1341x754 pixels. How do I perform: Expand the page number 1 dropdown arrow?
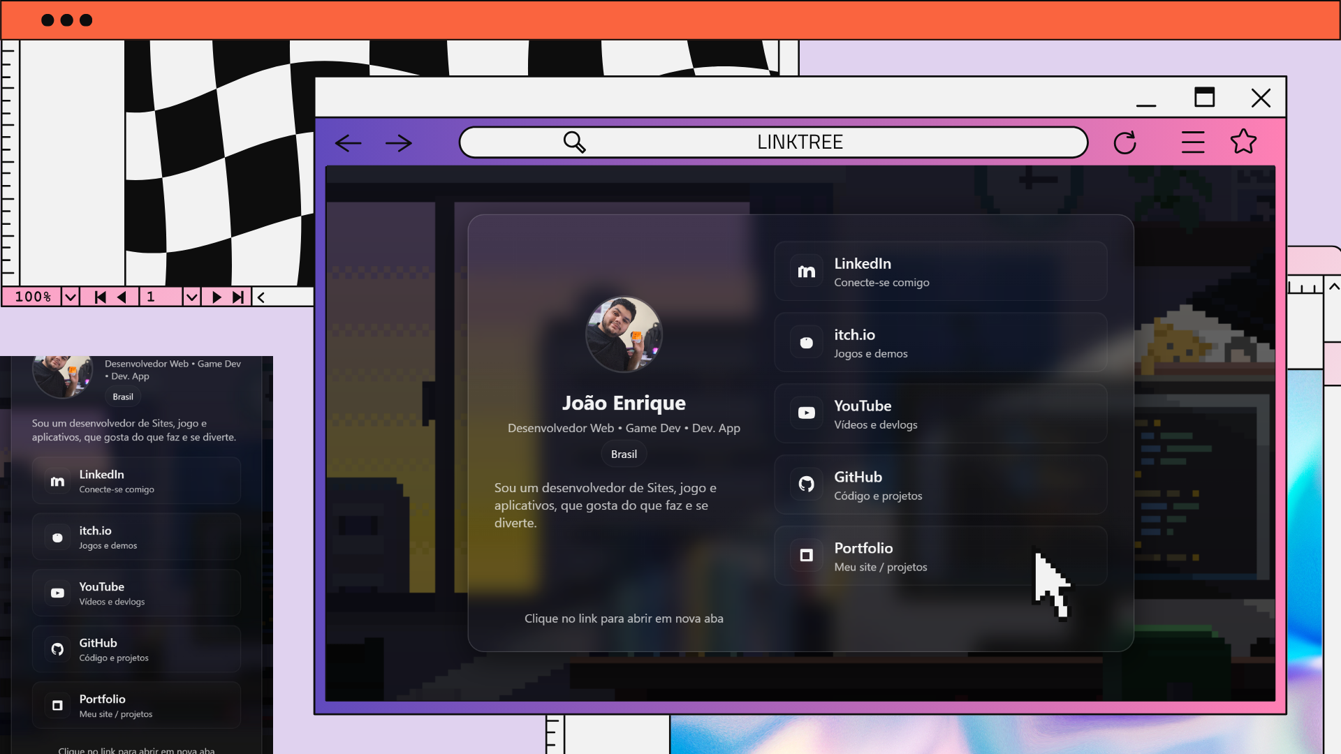click(191, 297)
